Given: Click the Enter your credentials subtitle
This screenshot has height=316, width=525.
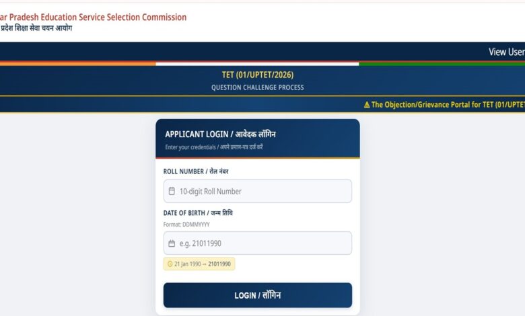Looking at the screenshot, I should 213,147.
